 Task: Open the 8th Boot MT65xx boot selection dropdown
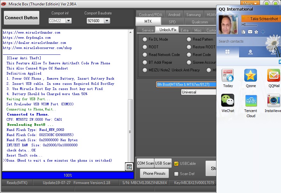186,84
